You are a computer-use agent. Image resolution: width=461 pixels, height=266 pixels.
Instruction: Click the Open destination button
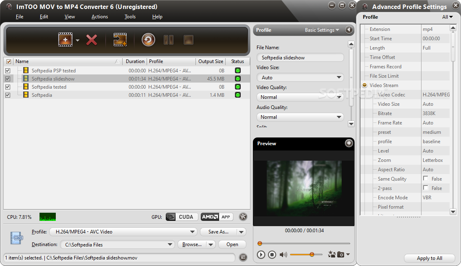[x=232, y=244]
